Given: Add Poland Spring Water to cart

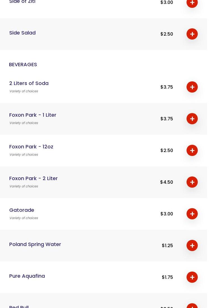Looking at the screenshot, I should point(192,245).
